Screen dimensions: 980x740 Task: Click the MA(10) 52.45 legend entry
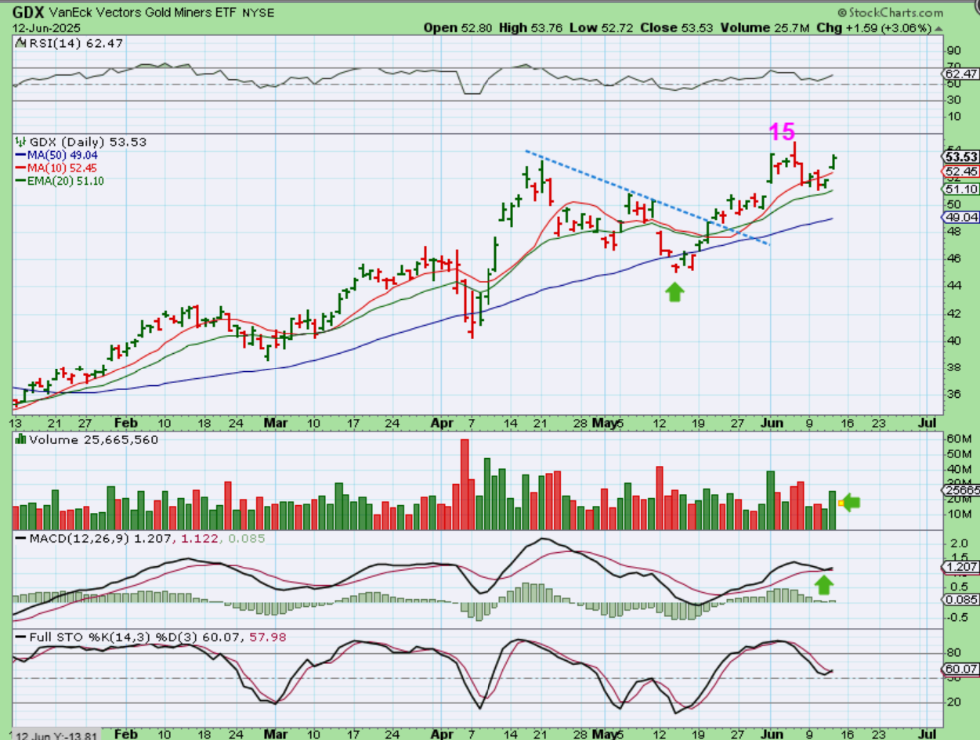point(63,168)
